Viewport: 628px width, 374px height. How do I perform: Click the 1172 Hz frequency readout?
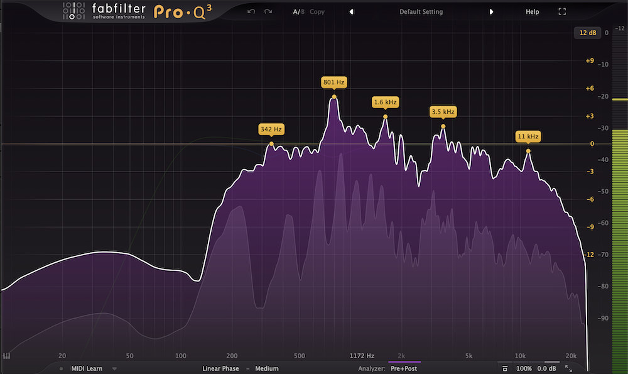point(362,356)
